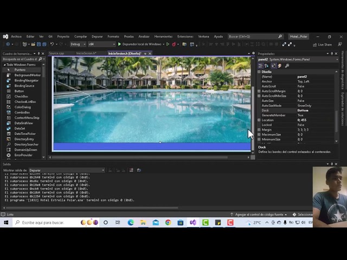This screenshot has height=260, width=347.
Task: Expand the Margin property
Action: click(x=259, y=130)
